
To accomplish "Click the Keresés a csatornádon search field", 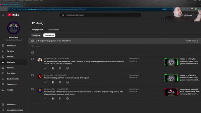I will point(100,15).
